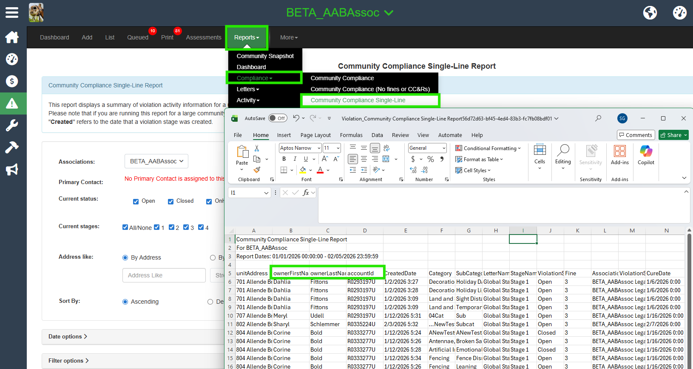Click the dollar sign sidebar icon
693x369 pixels.
pyautogui.click(x=12, y=81)
